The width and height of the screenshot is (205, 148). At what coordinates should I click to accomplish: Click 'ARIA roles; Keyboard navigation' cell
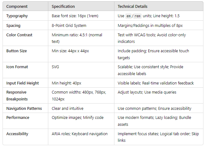[80, 134]
